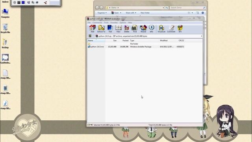Expand the Explorer address path history dropdown
This screenshot has height=142, width=252.
pyautogui.click(x=163, y=7)
